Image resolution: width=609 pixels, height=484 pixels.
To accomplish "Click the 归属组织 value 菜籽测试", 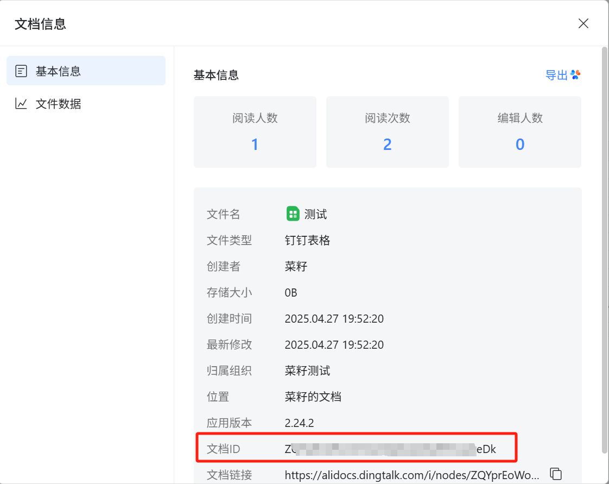I will point(307,371).
